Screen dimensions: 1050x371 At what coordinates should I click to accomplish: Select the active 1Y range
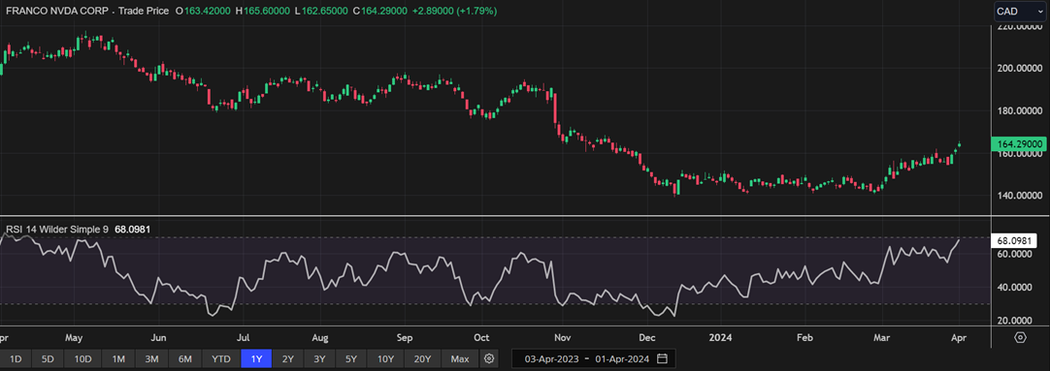coord(256,359)
